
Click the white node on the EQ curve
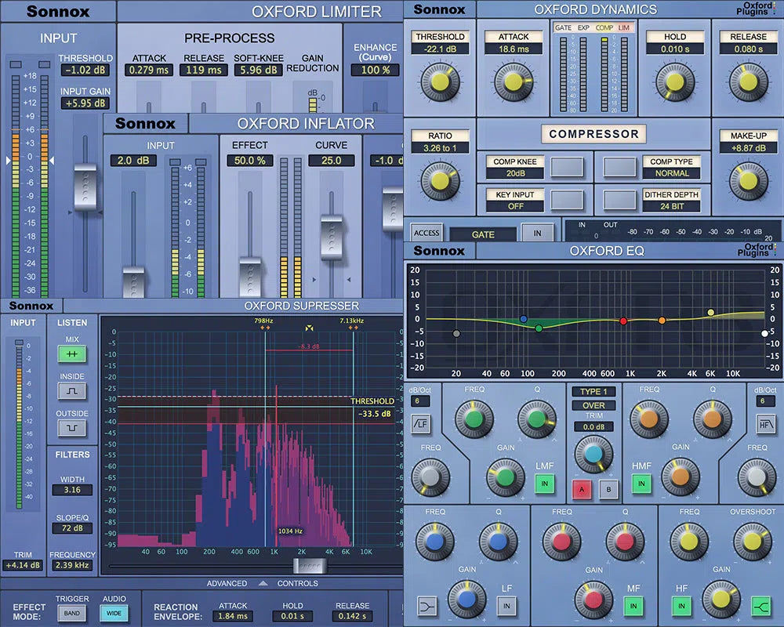click(x=764, y=334)
